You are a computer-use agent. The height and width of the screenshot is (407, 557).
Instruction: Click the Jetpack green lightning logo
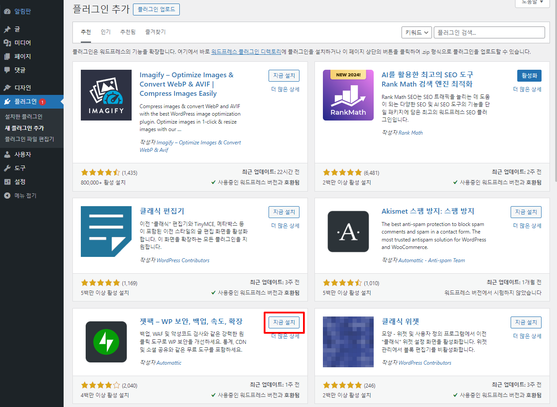[106, 342]
